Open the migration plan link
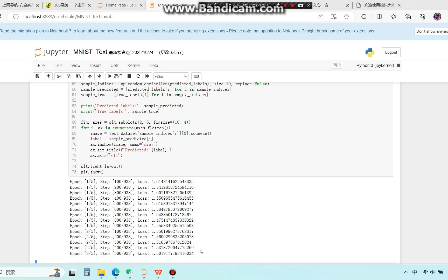 pyautogui.click(x=27, y=31)
